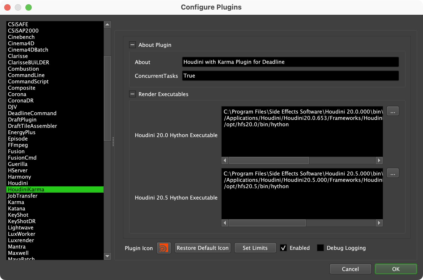Image resolution: width=423 pixels, height=280 pixels.
Task: Select CSiSAP2000 plugin
Action: tap(55, 31)
